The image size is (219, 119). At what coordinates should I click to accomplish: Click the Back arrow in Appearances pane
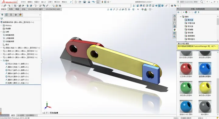(178, 12)
